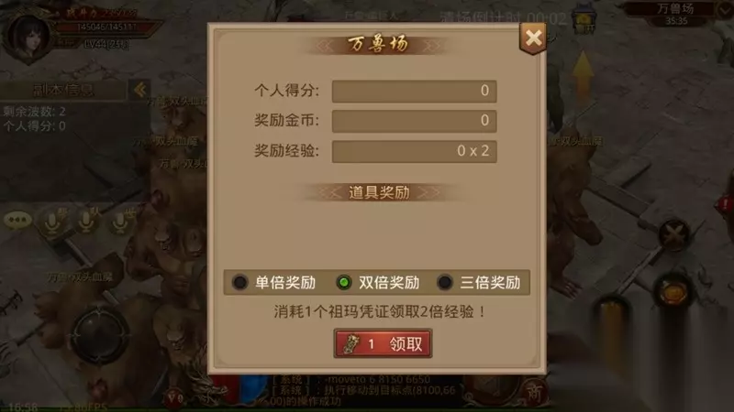Select 双倍奖励 radio option

378,282
